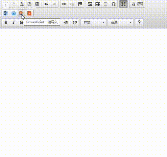Insert a table with the grid icon
167x157 pixels.
point(98,4)
